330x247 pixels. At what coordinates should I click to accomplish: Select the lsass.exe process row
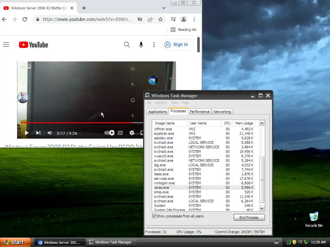[x=204, y=174]
